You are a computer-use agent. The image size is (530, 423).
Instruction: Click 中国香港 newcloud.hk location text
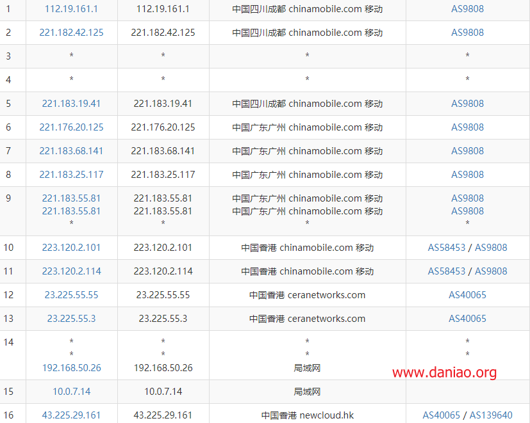307,415
